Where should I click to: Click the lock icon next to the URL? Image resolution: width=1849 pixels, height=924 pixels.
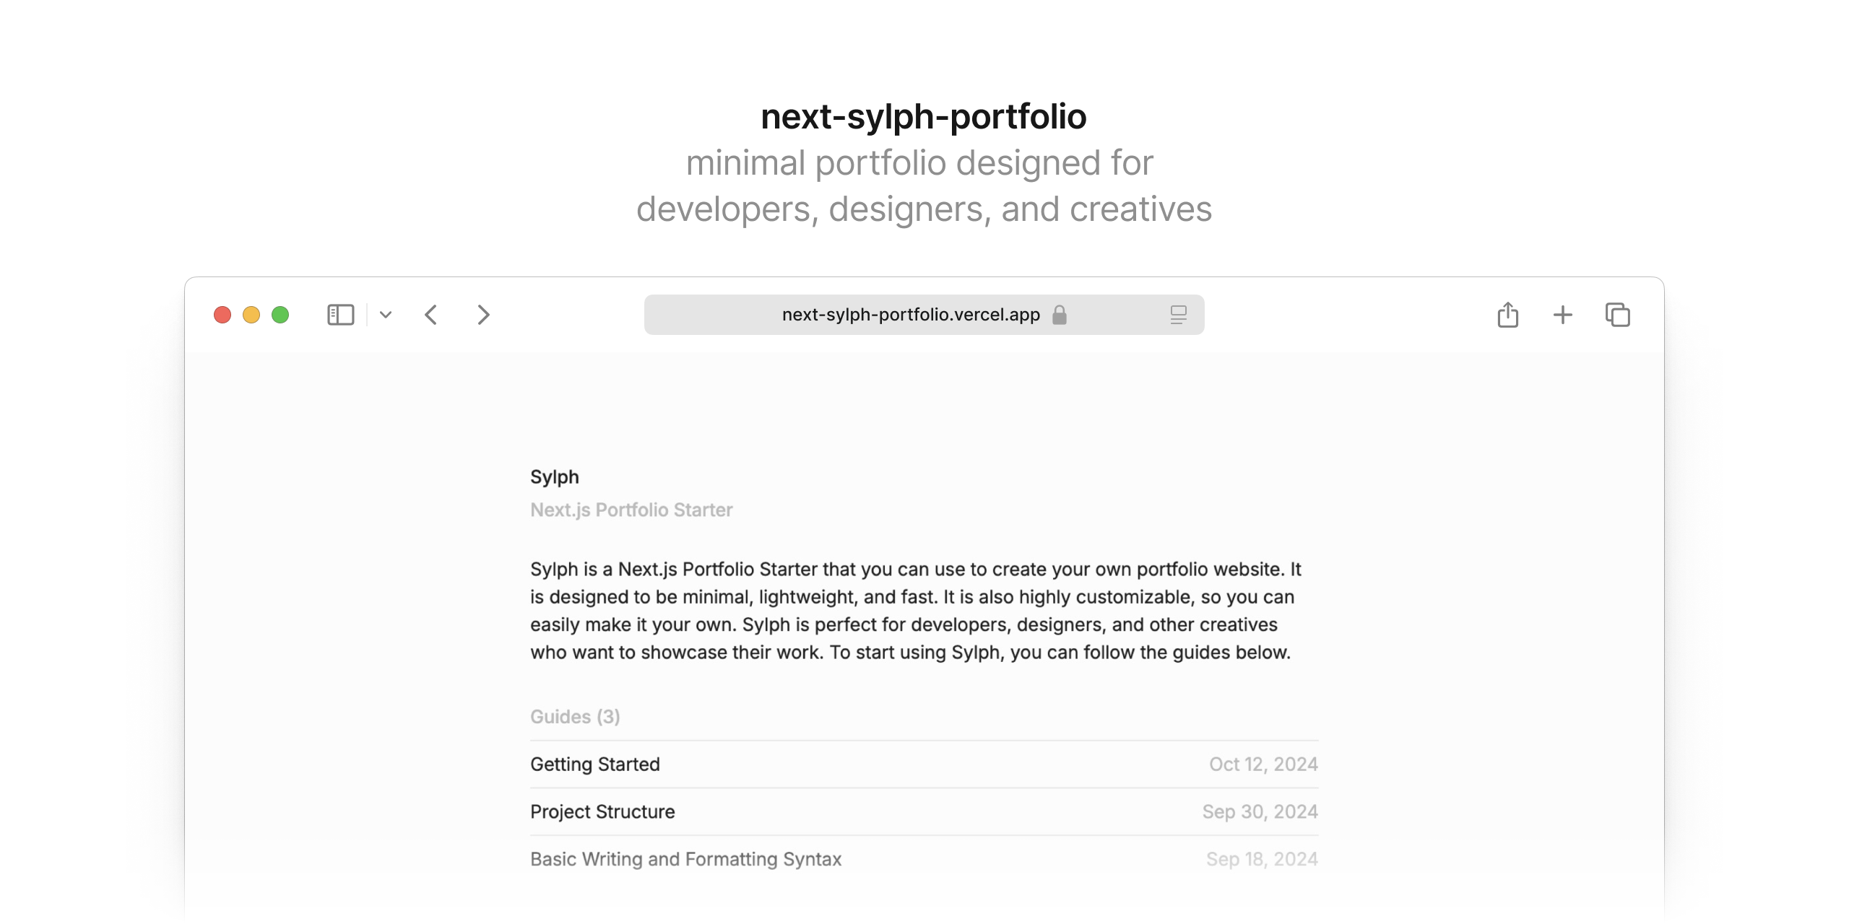1060,315
